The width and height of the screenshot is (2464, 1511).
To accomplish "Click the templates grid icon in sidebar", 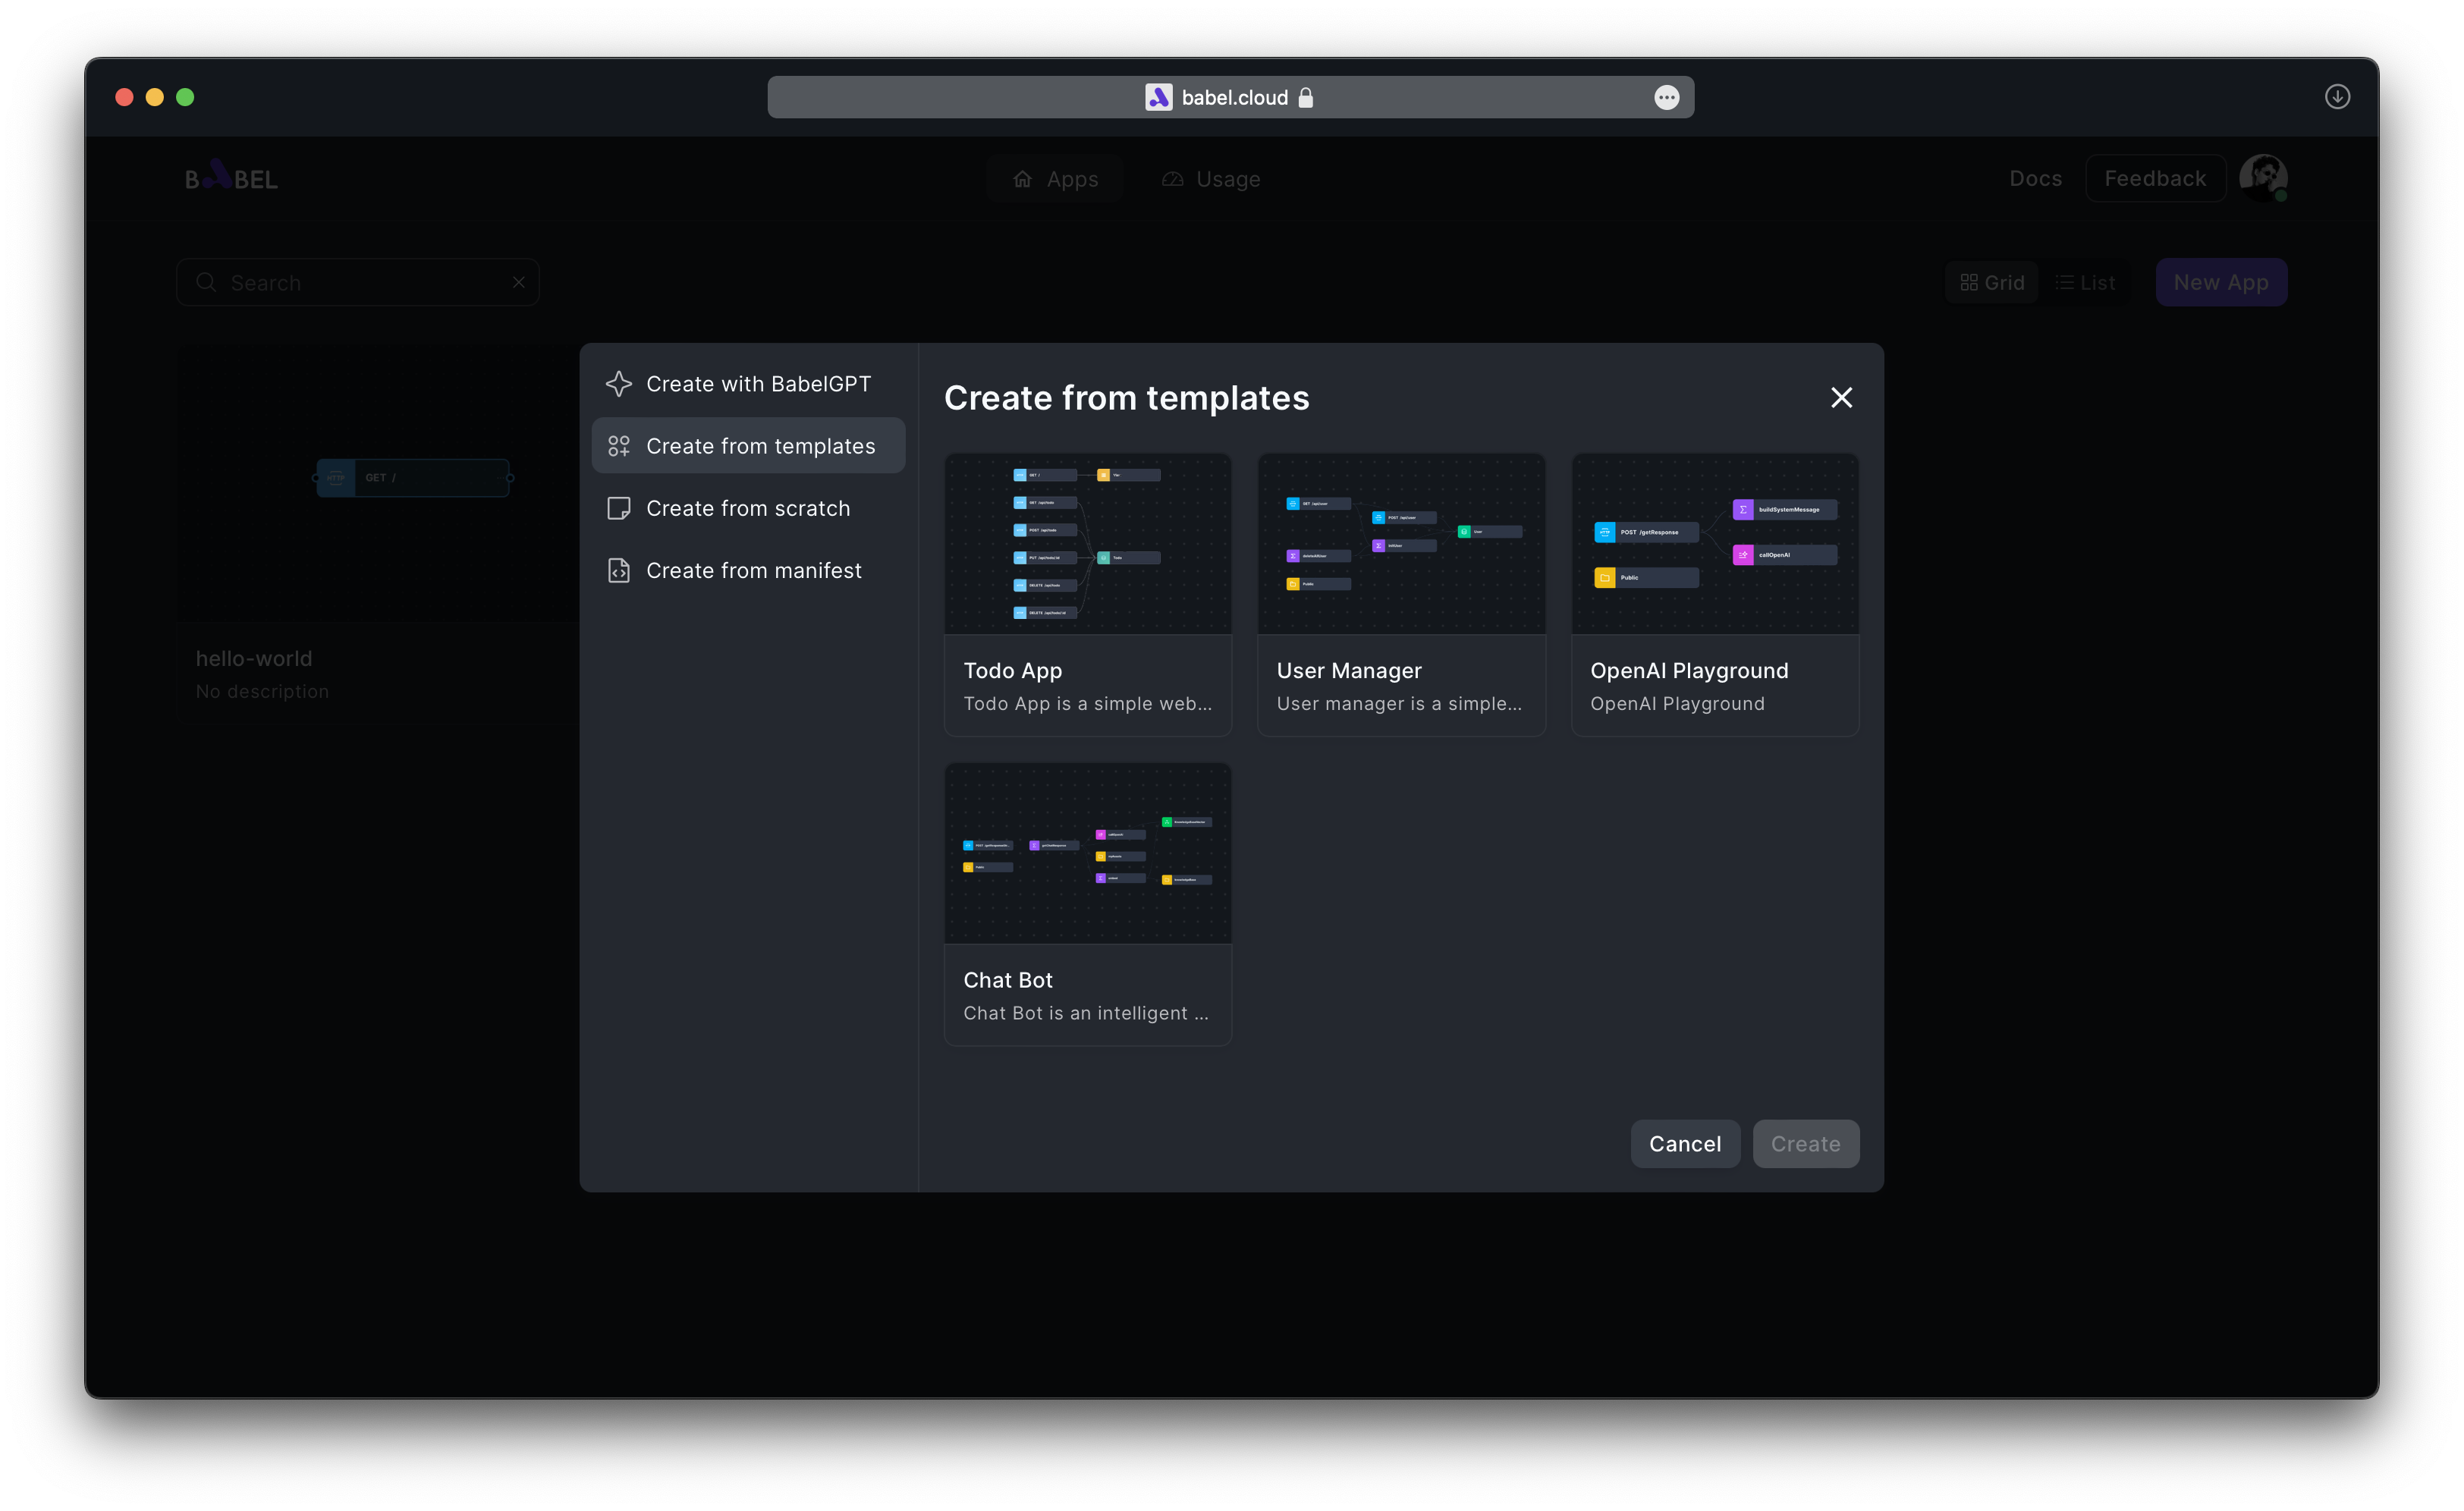I will pyautogui.click(x=619, y=446).
